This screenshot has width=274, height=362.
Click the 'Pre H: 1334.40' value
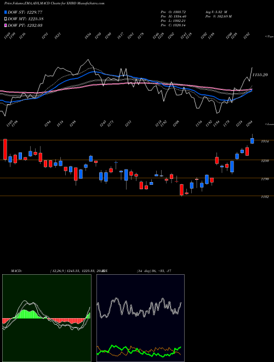173,16
